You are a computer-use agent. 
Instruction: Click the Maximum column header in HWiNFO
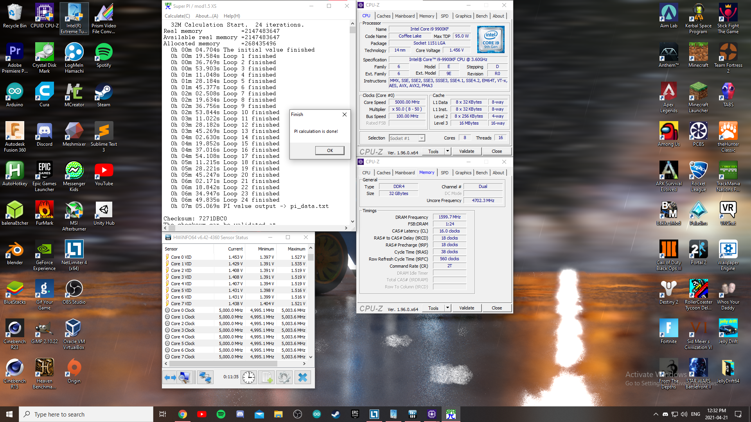pyautogui.click(x=292, y=249)
